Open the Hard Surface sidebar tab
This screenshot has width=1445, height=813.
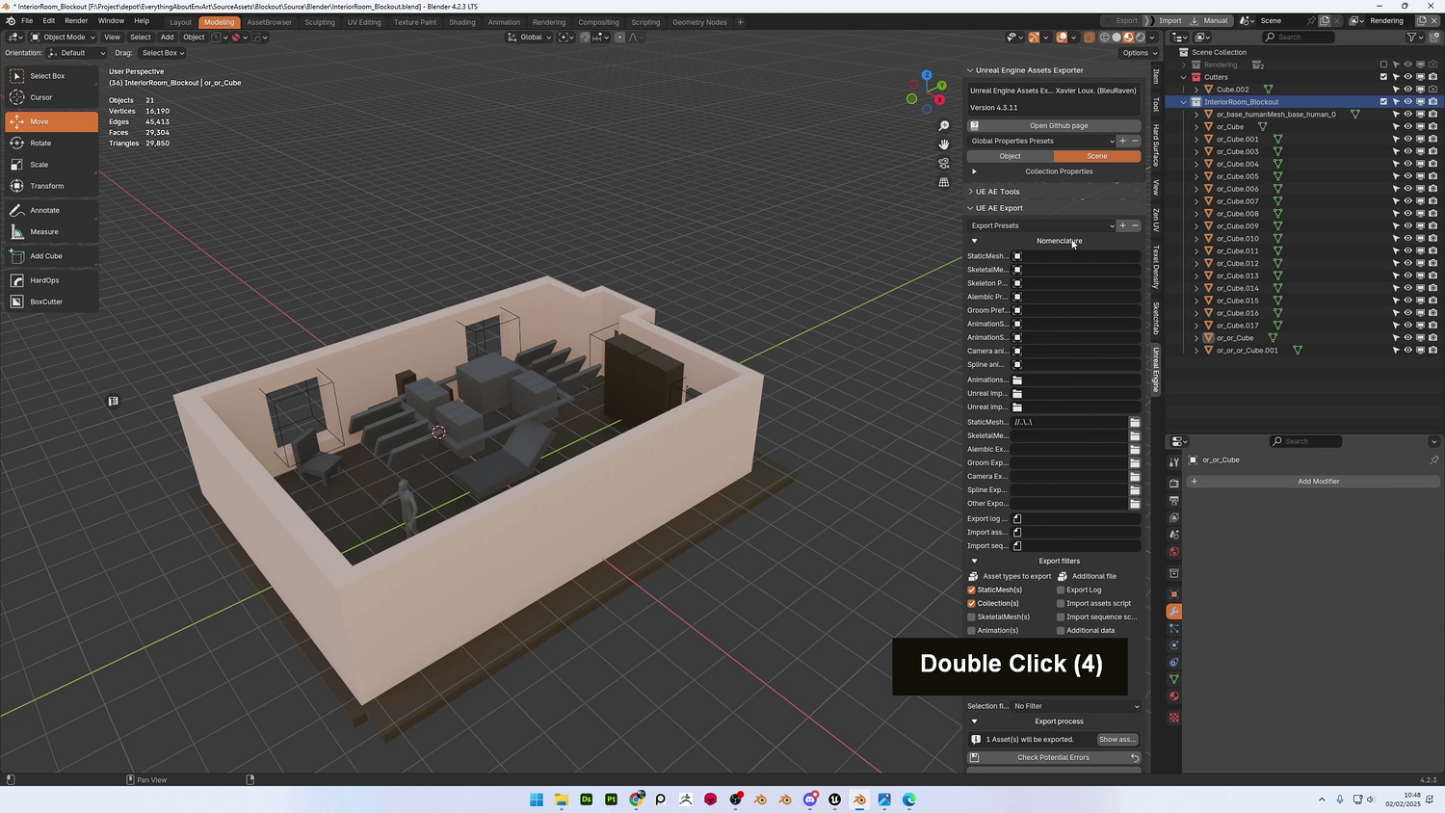point(1156,145)
